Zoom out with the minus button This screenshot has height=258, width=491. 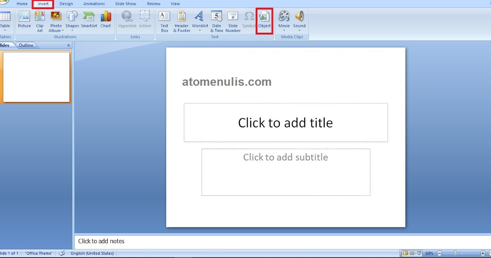439,253
